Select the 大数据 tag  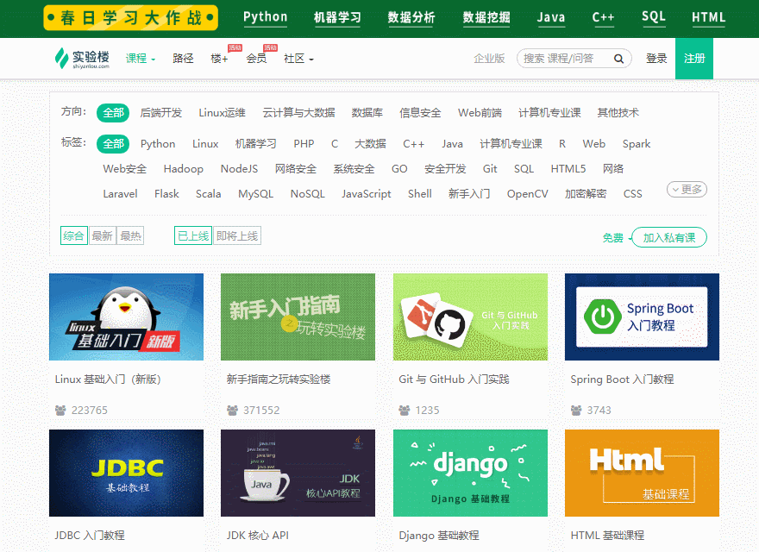pyautogui.click(x=370, y=144)
